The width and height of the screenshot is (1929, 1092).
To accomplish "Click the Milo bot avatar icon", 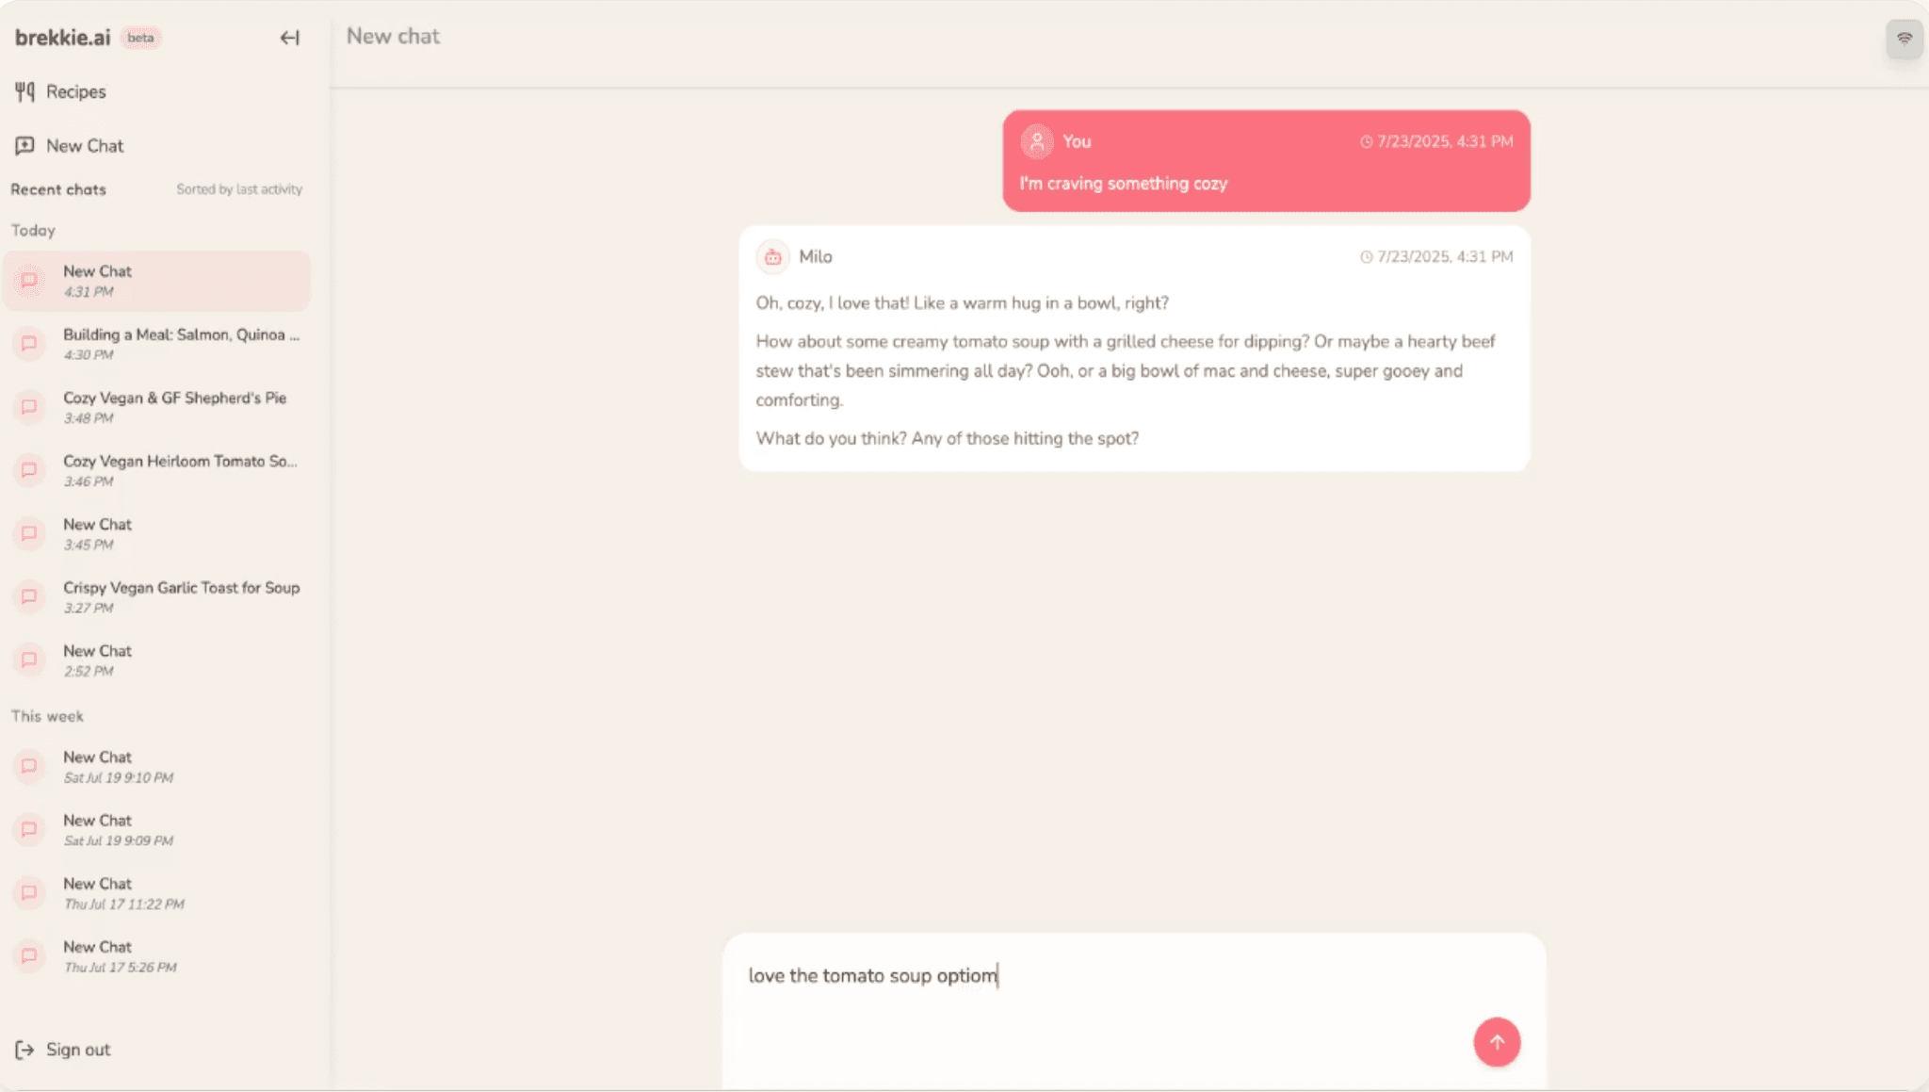I will coord(772,256).
